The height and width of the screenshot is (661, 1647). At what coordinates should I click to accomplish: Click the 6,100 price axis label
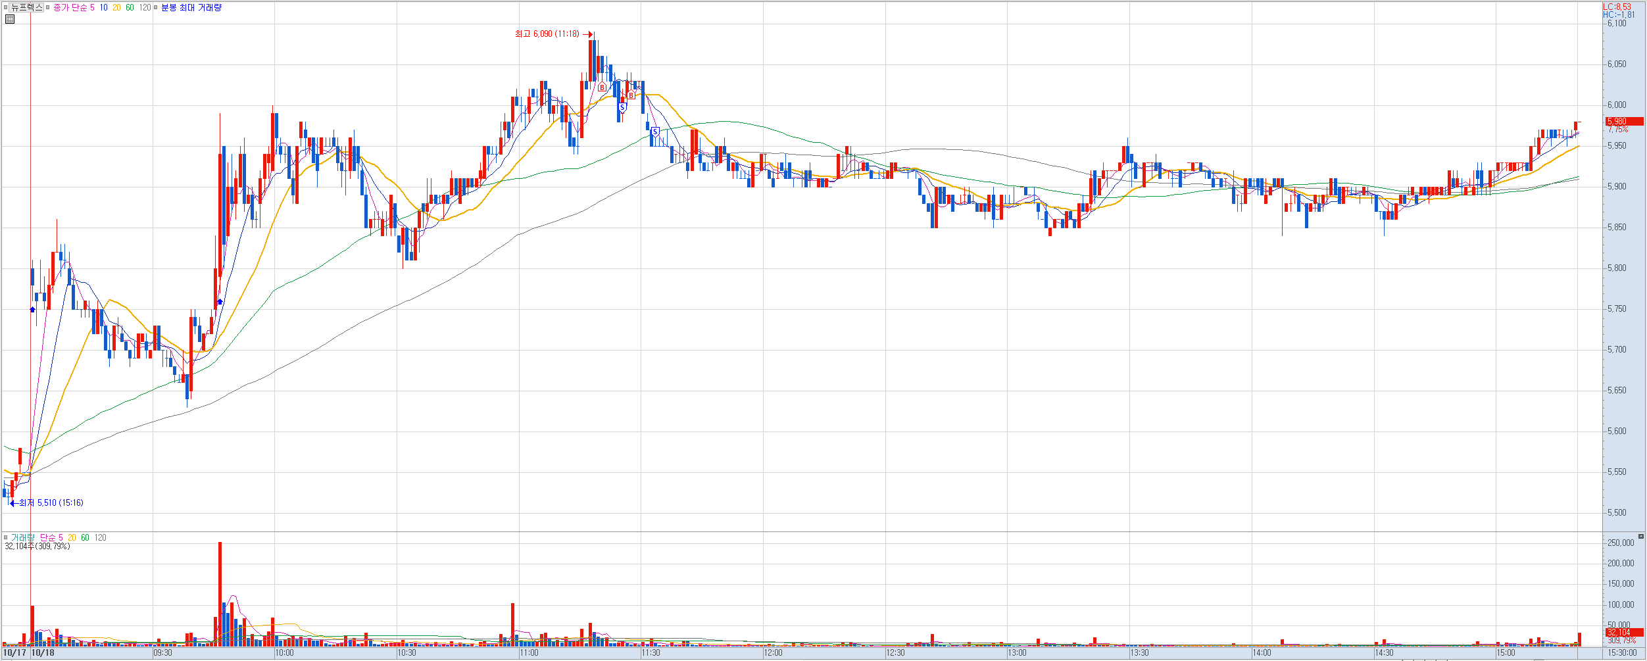coord(1617,23)
